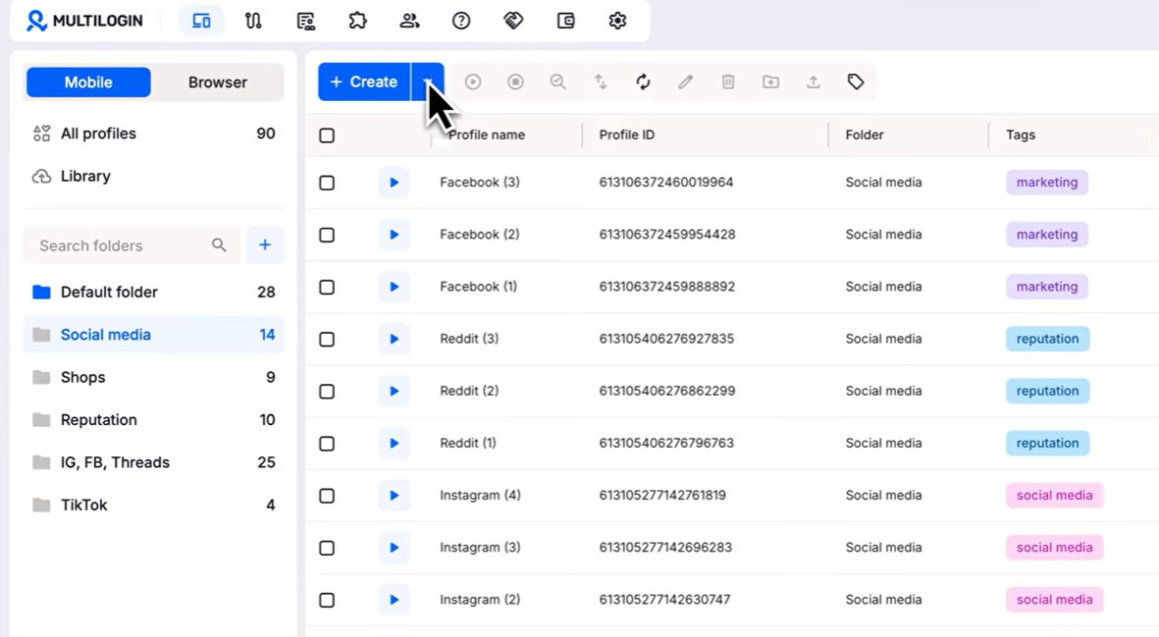The image size is (1159, 637).
Task: Click the refresh toolbar icon
Action: coord(643,82)
